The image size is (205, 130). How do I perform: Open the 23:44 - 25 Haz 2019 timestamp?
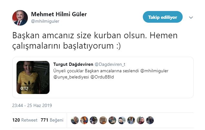pos(32,105)
